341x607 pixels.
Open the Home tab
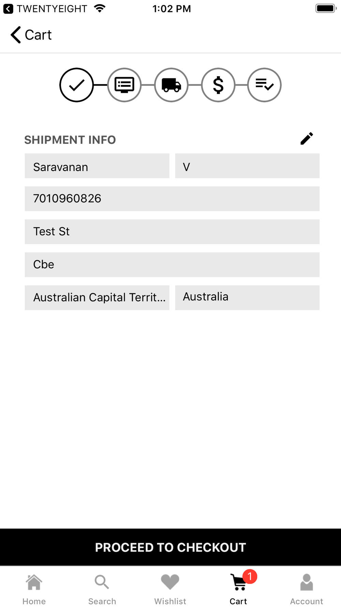click(x=34, y=589)
